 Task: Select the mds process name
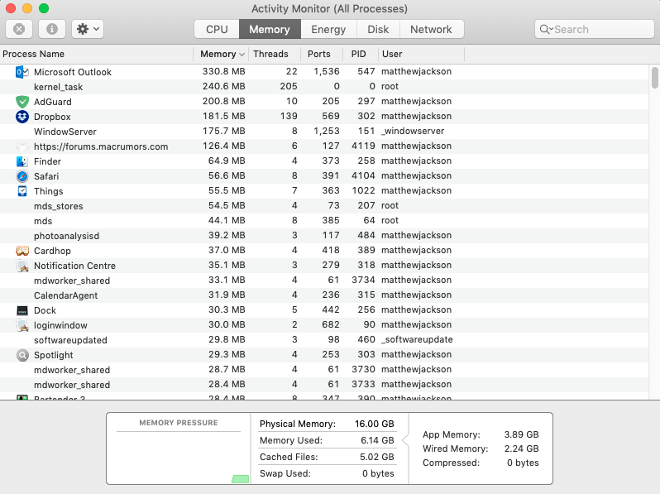click(43, 221)
